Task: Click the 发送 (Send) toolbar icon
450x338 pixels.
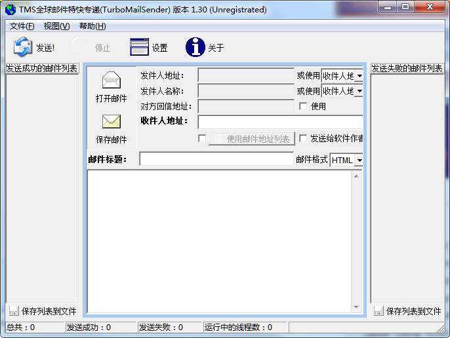Action: coord(23,47)
